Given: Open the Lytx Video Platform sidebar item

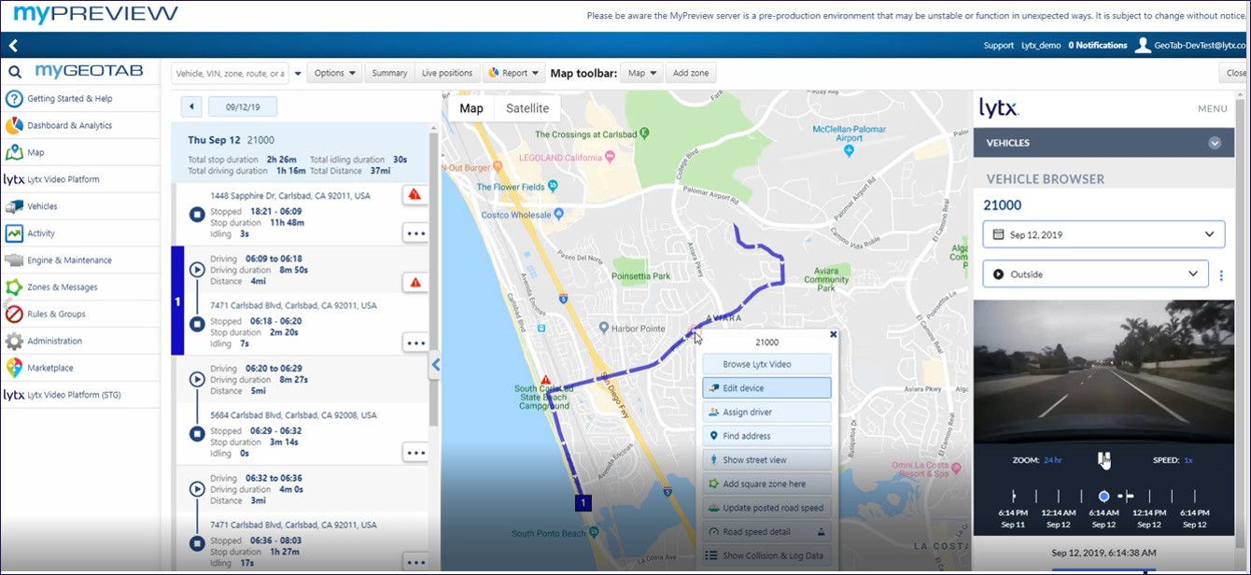Looking at the screenshot, I should click(63, 179).
